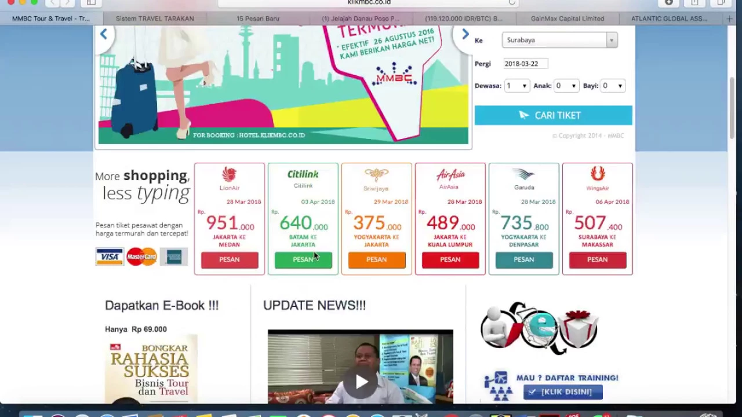
Task: Click the training people icon beside Daftar Training
Action: pyautogui.click(x=497, y=386)
